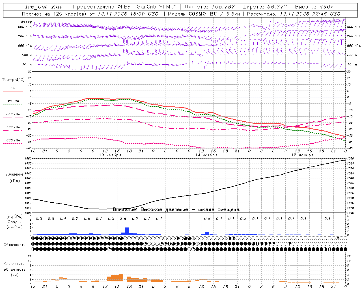Click the longitude value "Долгота: 105.787"
The height and width of the screenshot is (289, 362).
tap(210, 7)
